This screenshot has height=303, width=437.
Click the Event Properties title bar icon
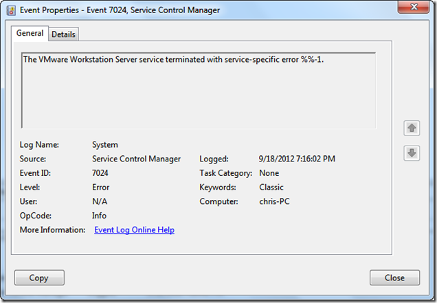click(x=11, y=10)
